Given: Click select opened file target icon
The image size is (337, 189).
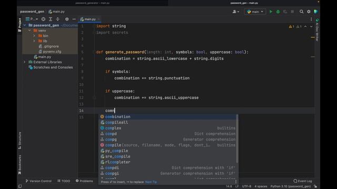Looking at the screenshot, I should (43, 19).
